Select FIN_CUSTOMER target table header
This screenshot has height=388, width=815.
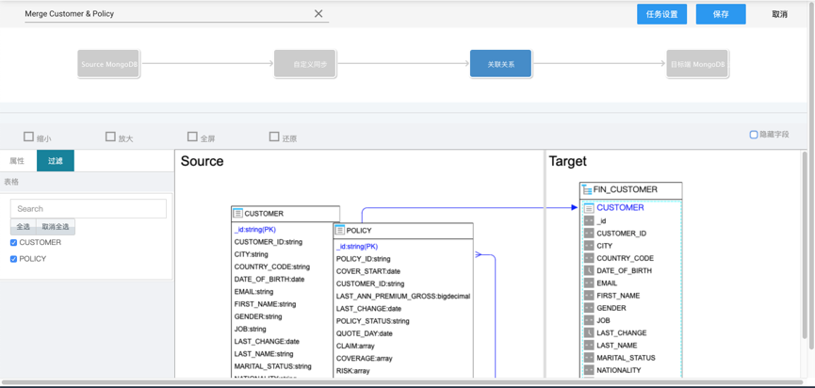(x=631, y=190)
